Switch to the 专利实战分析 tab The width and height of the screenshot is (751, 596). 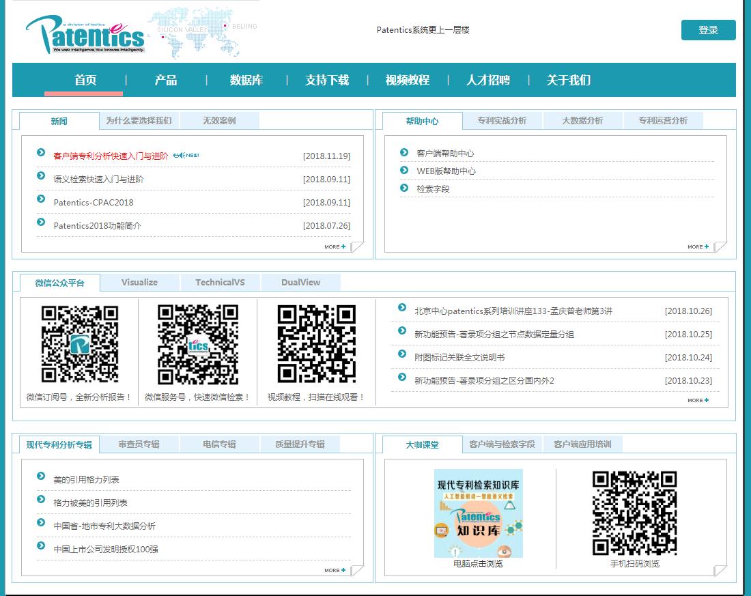(502, 120)
